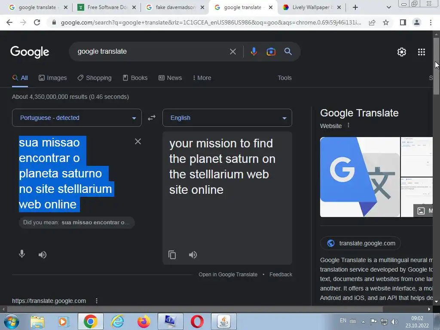440x330 pixels.
Task: Open a new browser tab
Action: [x=355, y=7]
